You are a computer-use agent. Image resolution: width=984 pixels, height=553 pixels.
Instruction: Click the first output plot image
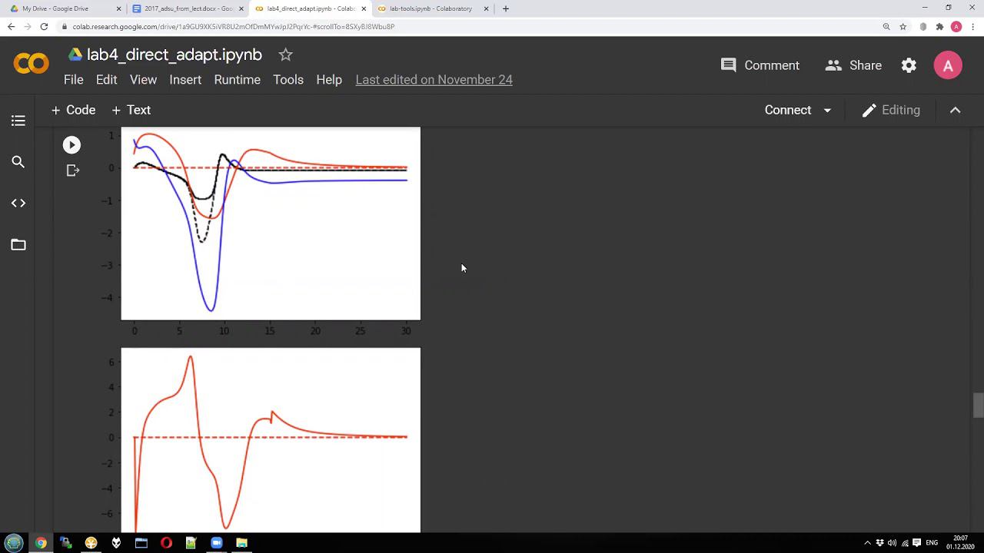click(x=271, y=224)
